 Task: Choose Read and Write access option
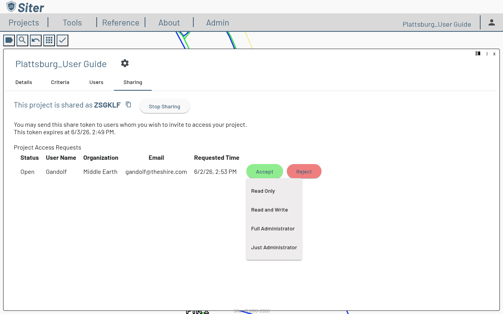pos(274,210)
